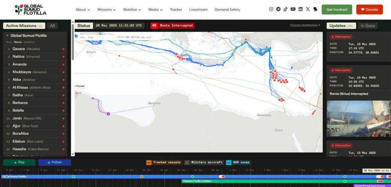391x187 pixels.
Task: Open the TikTok social icon
Action: tap(285, 9)
